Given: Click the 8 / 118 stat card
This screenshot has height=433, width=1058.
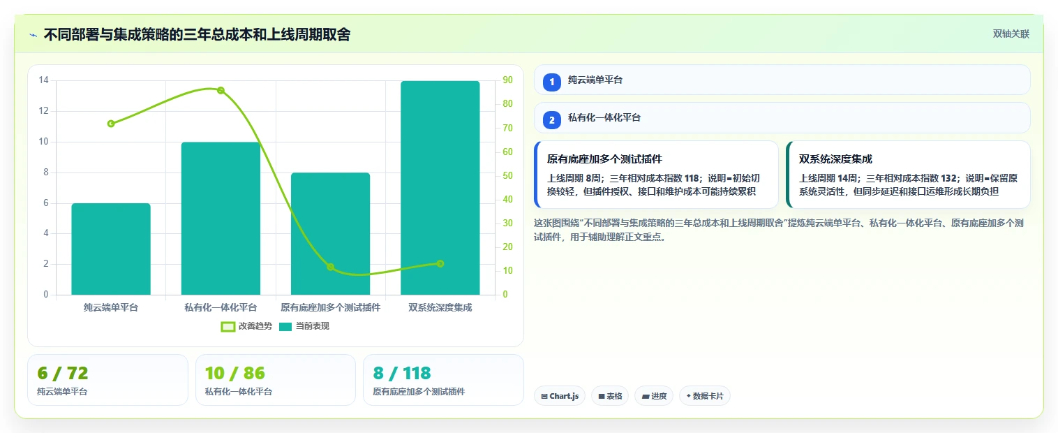Looking at the screenshot, I should (x=443, y=380).
